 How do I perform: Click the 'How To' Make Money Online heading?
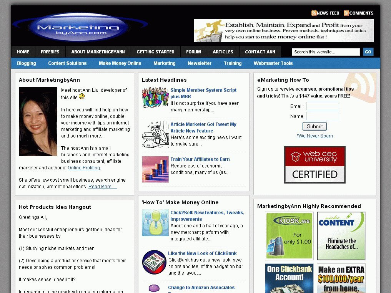(x=180, y=202)
